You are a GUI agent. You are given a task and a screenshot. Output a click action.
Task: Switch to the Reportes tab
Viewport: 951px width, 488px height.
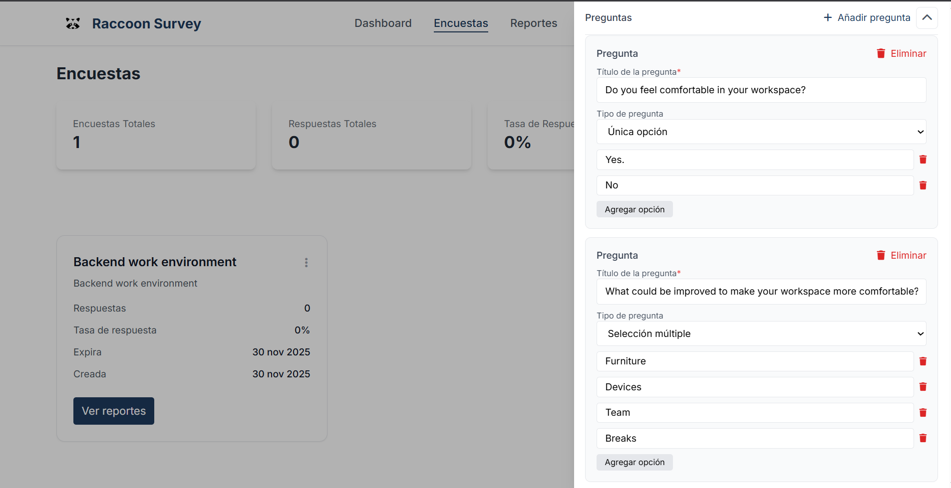coord(533,23)
